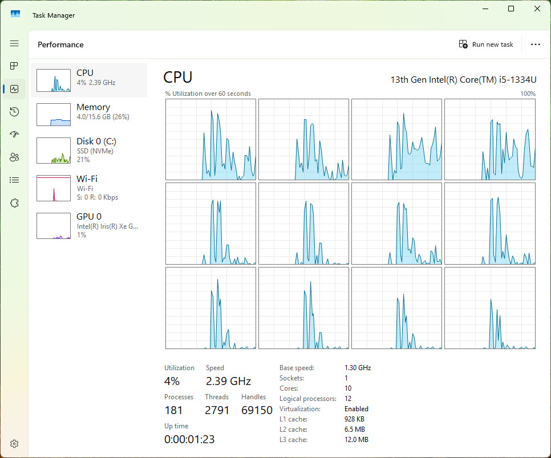This screenshot has height=458, width=551.
Task: Click the '181' processes value
Action: click(x=173, y=410)
